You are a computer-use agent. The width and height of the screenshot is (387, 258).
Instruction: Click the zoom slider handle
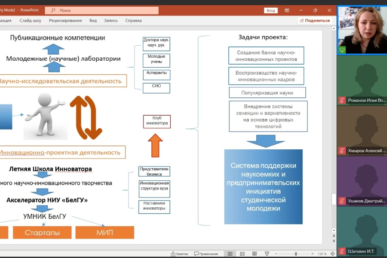296,254
